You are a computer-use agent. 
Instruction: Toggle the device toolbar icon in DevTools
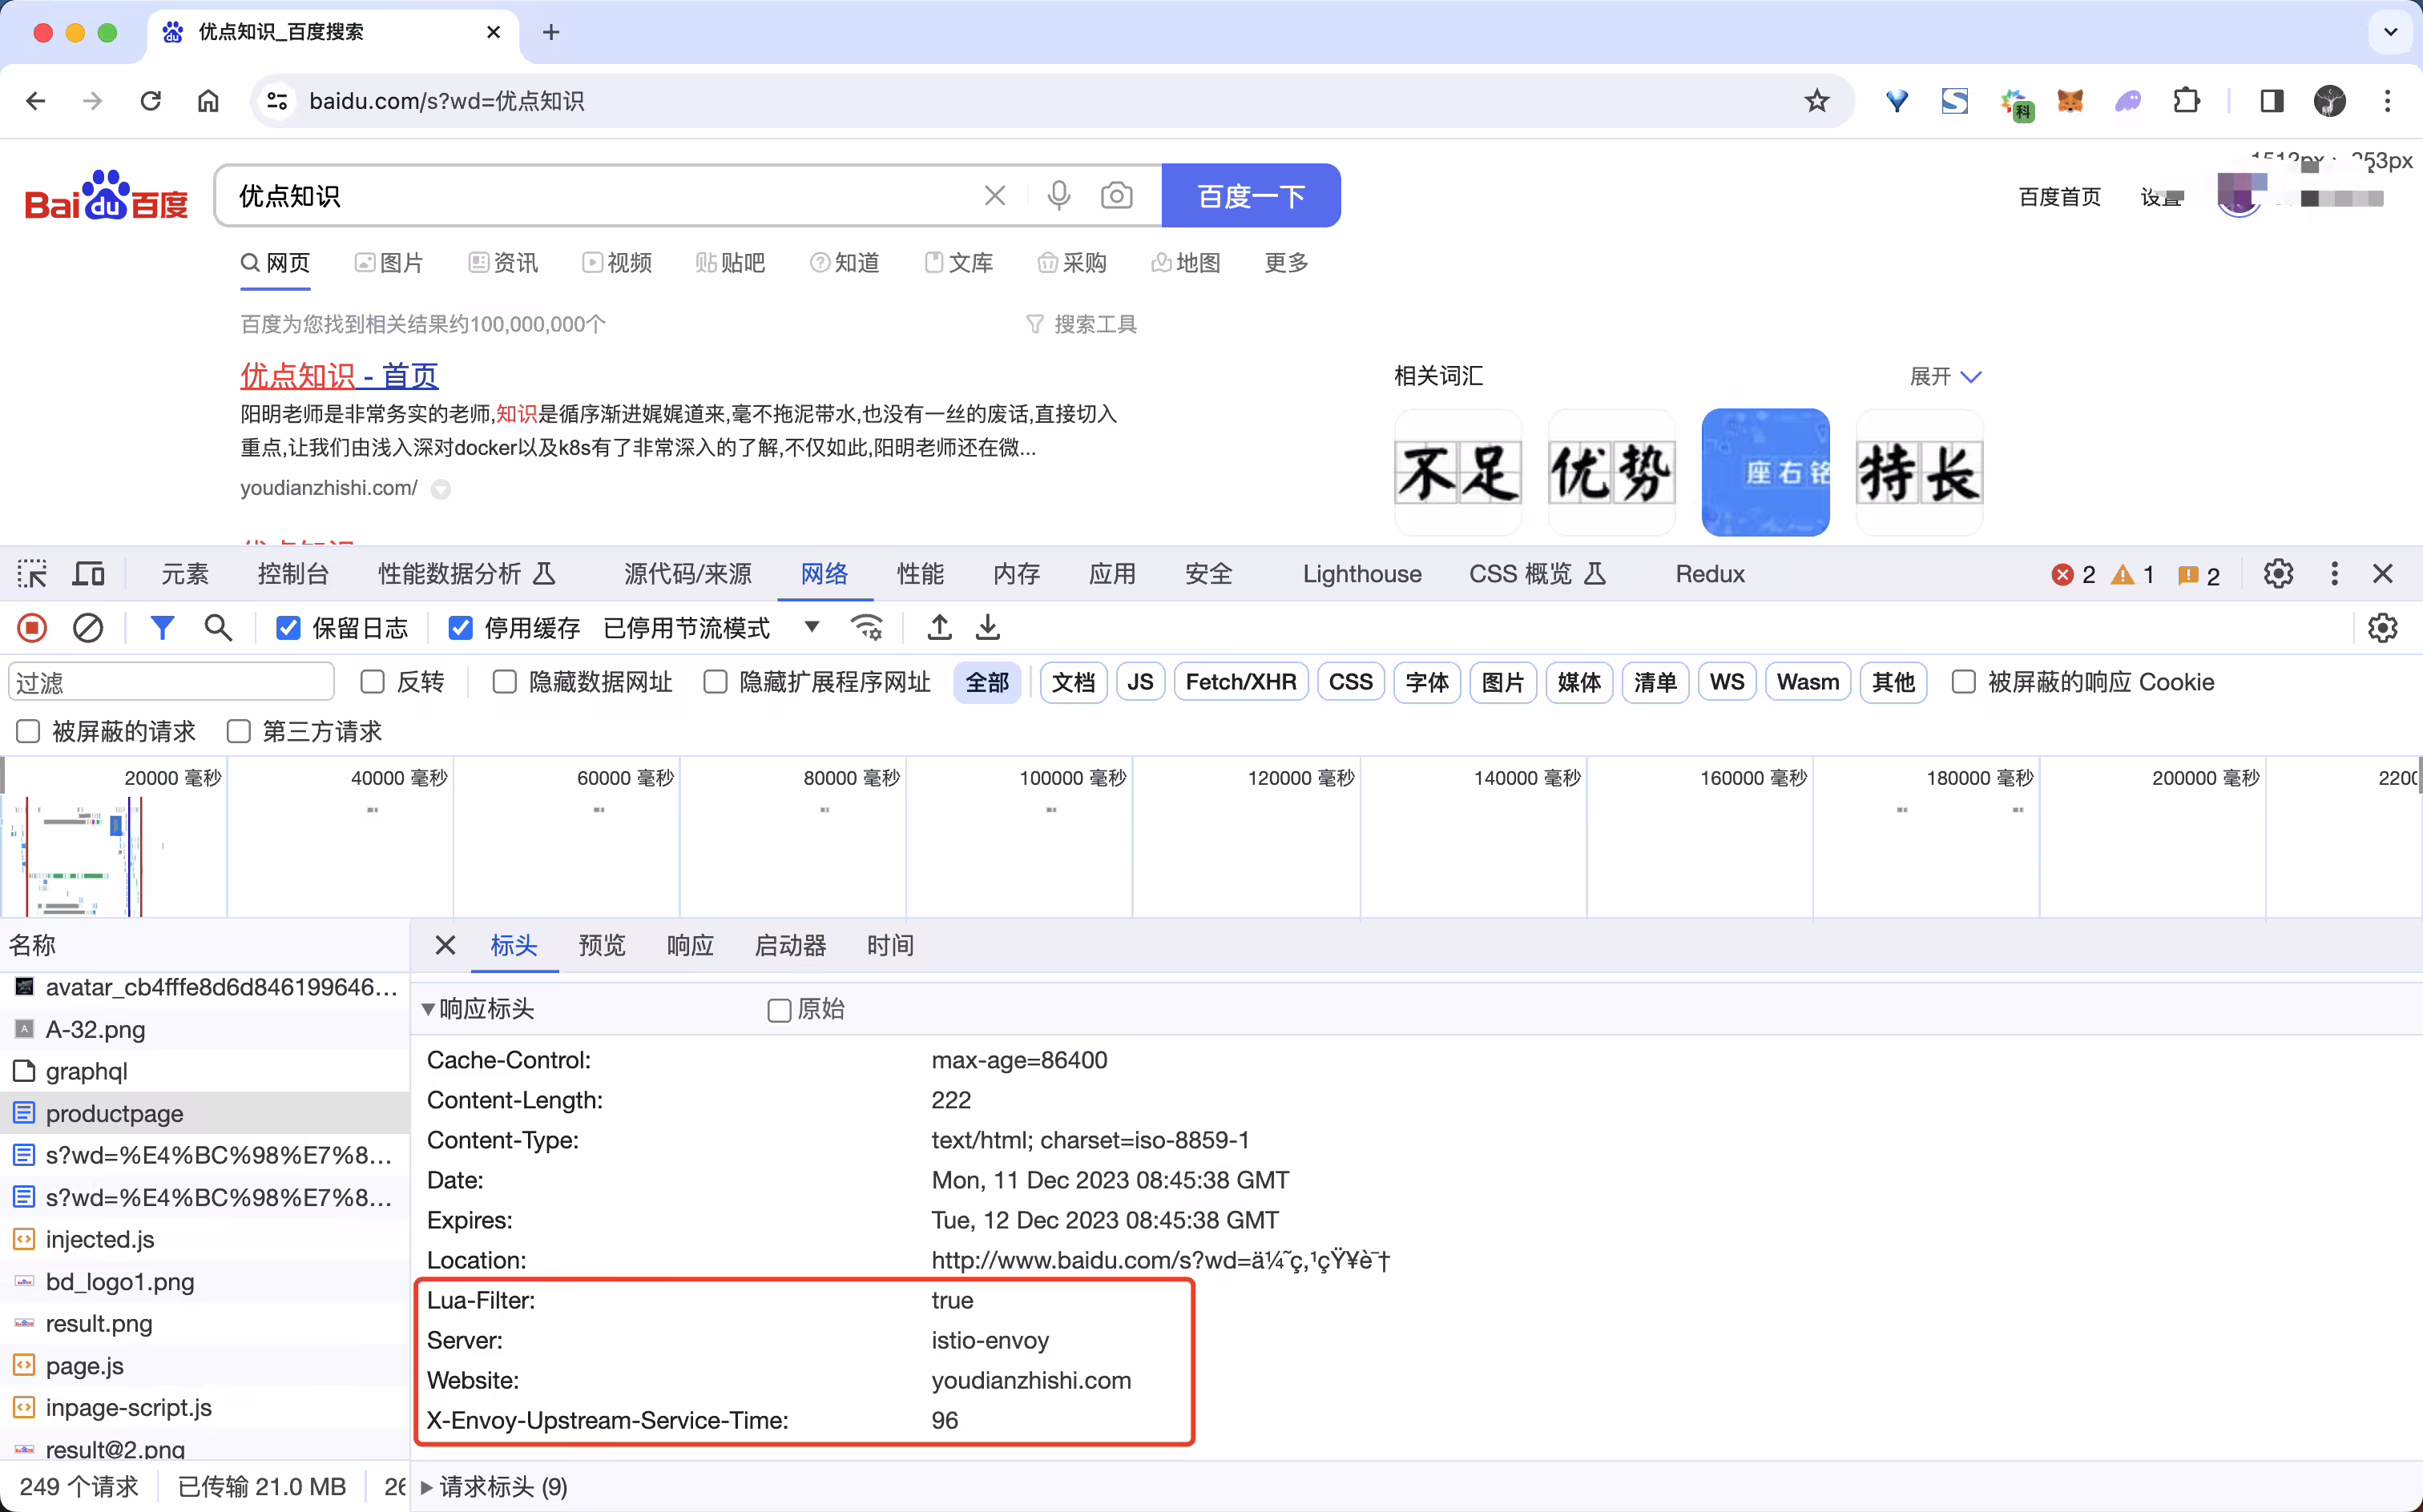coord(89,574)
